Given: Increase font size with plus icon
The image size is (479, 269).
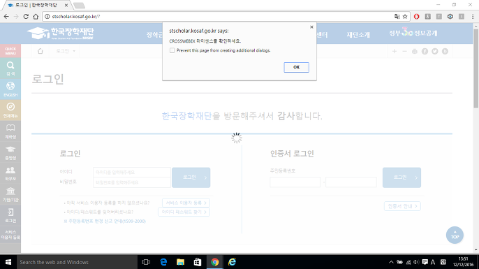Looking at the screenshot, I should pyautogui.click(x=395, y=52).
